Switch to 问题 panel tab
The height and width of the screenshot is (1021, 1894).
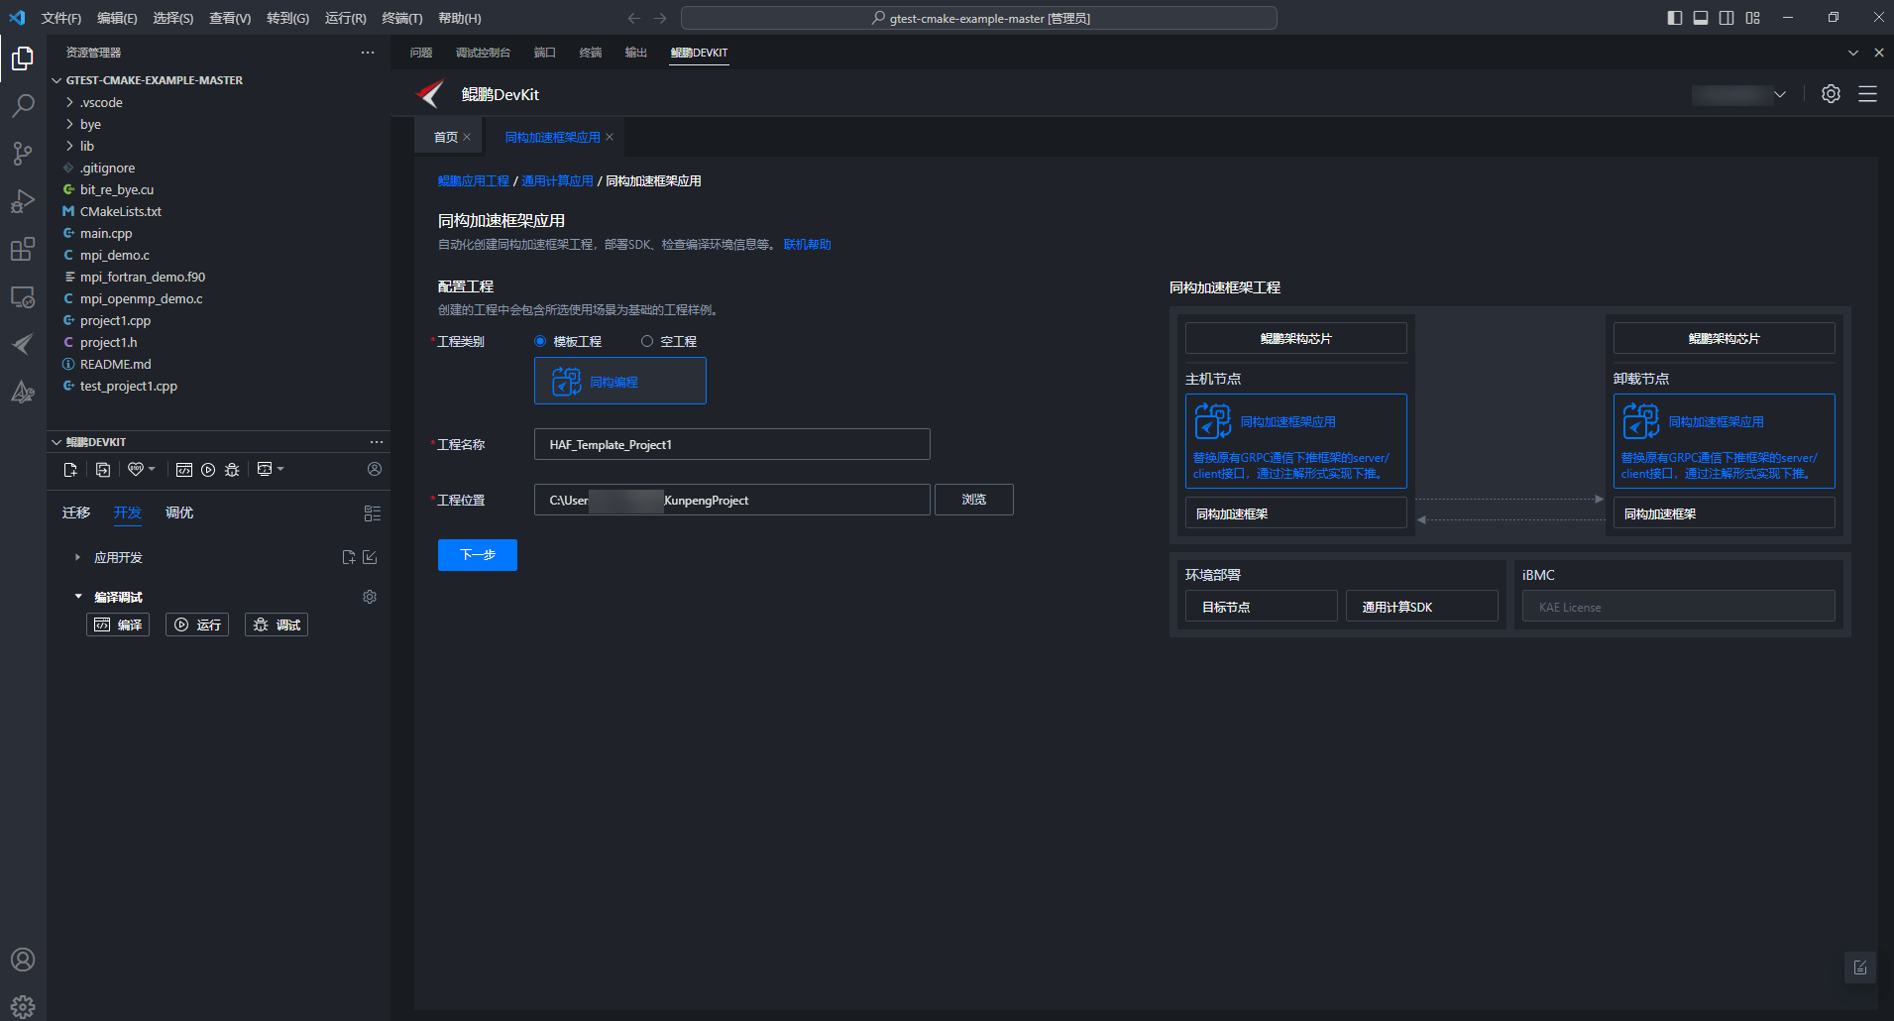click(x=421, y=53)
